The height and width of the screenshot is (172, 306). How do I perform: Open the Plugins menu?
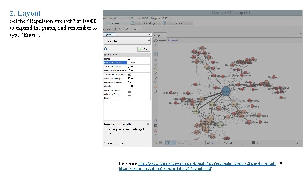tap(155, 18)
